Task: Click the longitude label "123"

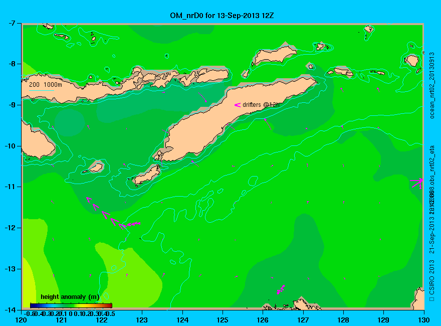Action: [x=142, y=320]
